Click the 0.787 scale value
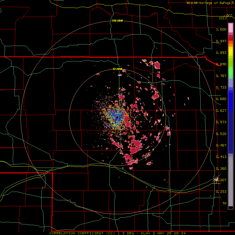This screenshot has width=235, height=235. (x=221, y=76)
